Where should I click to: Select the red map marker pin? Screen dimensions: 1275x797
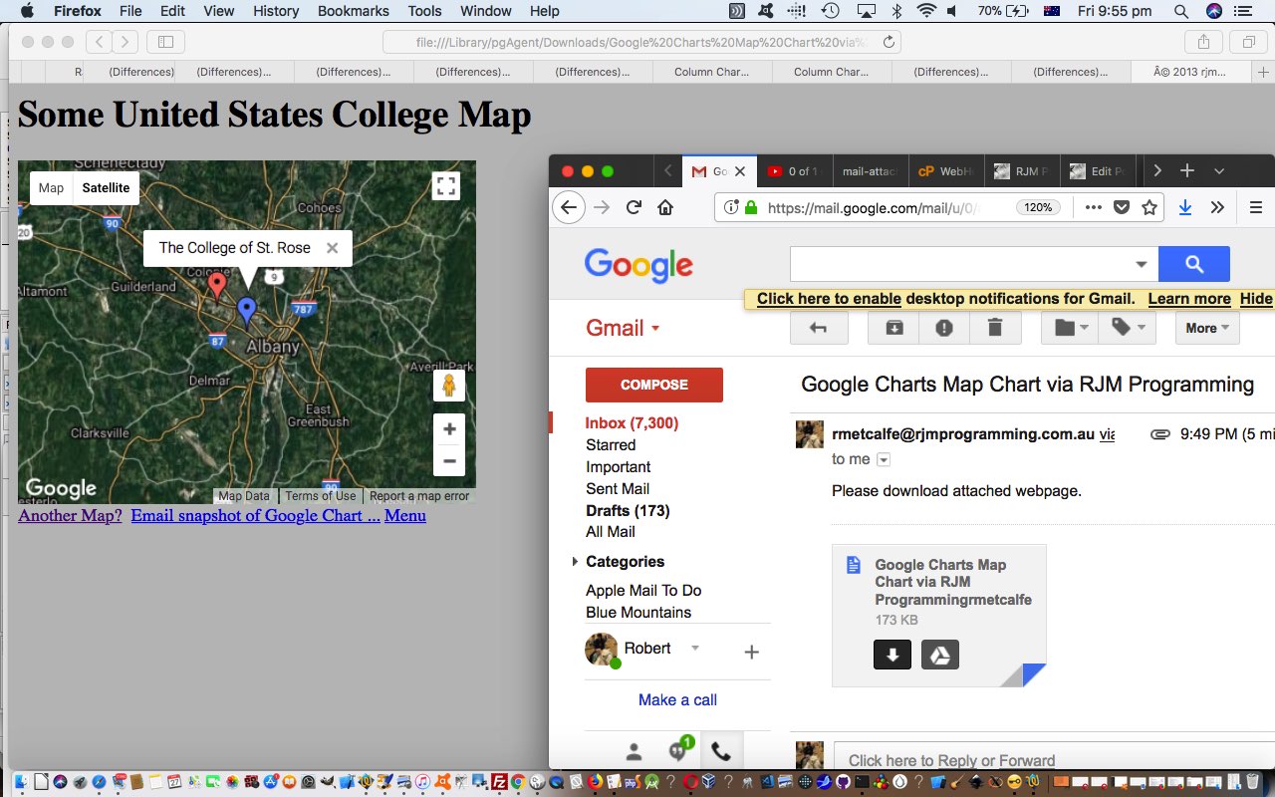[x=216, y=287]
